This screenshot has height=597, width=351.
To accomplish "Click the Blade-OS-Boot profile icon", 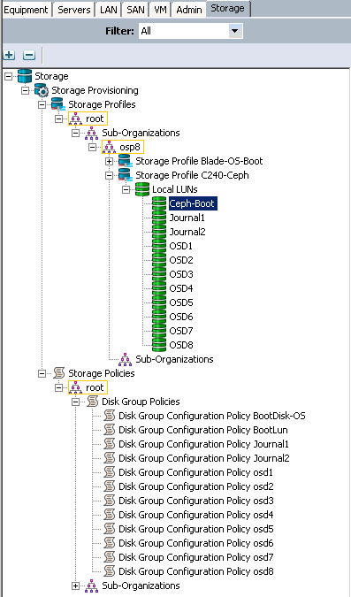I will pos(126,161).
